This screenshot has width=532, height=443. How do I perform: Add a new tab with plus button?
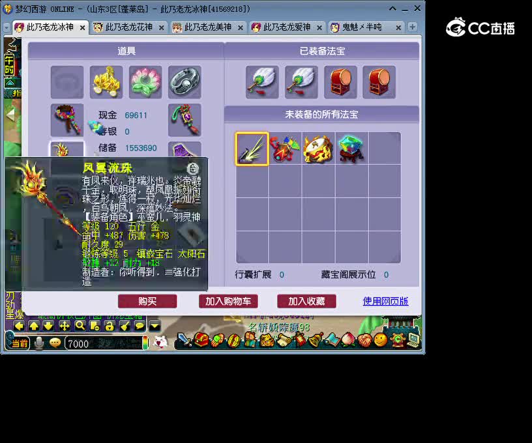[x=412, y=27]
